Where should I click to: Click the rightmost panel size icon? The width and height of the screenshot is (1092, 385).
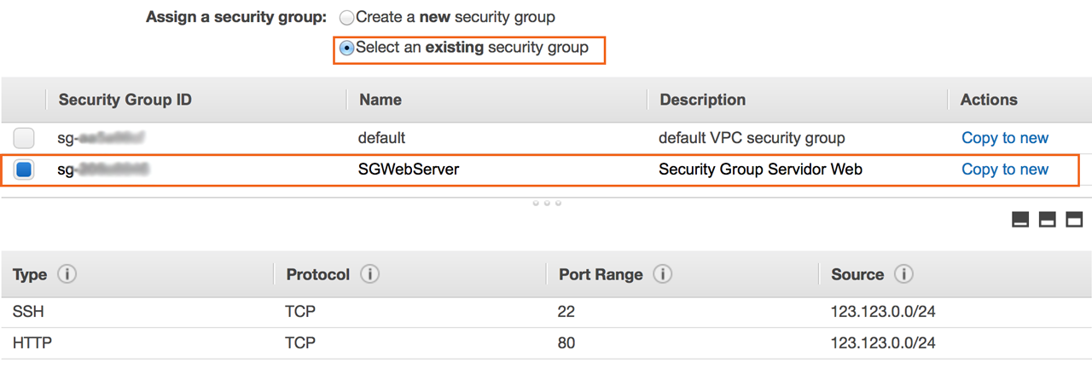click(1073, 220)
